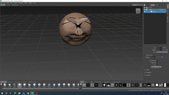Select the Spray brush tool
Image resolution: width=169 pixels, height=95 pixels.
coord(39,85)
